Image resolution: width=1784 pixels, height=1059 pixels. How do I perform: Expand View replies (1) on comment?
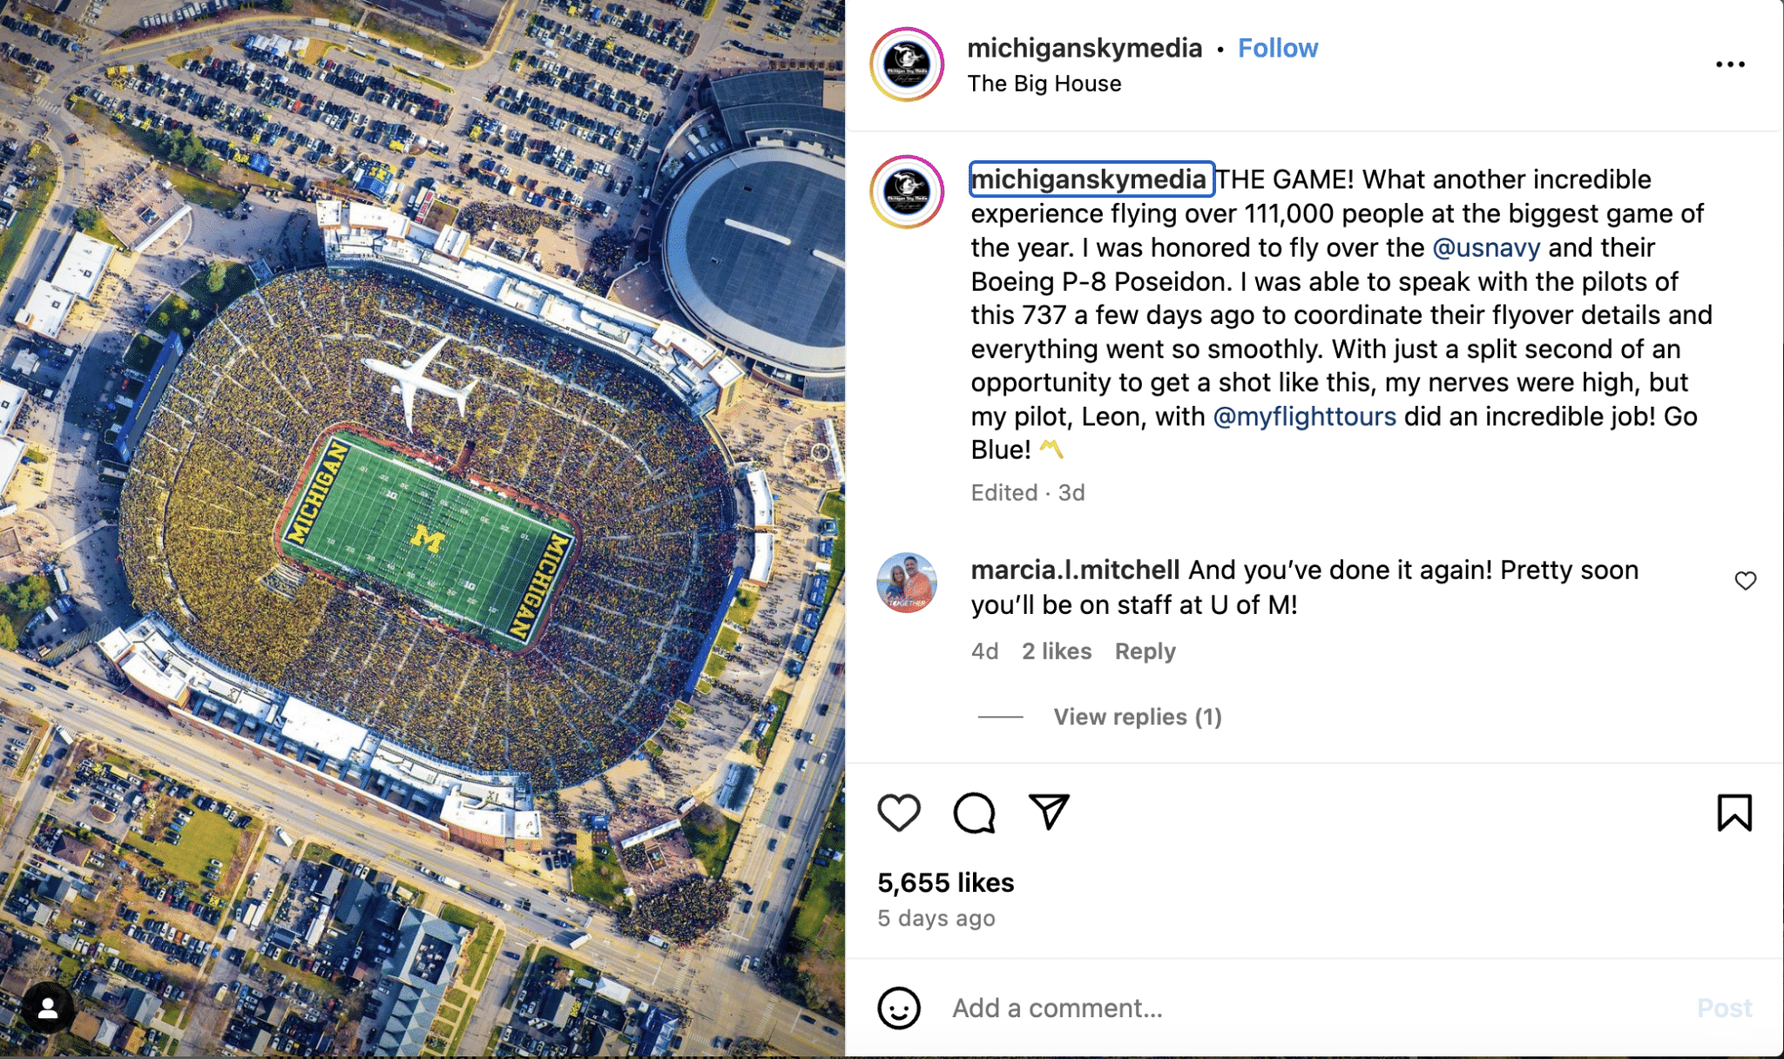coord(1137,717)
